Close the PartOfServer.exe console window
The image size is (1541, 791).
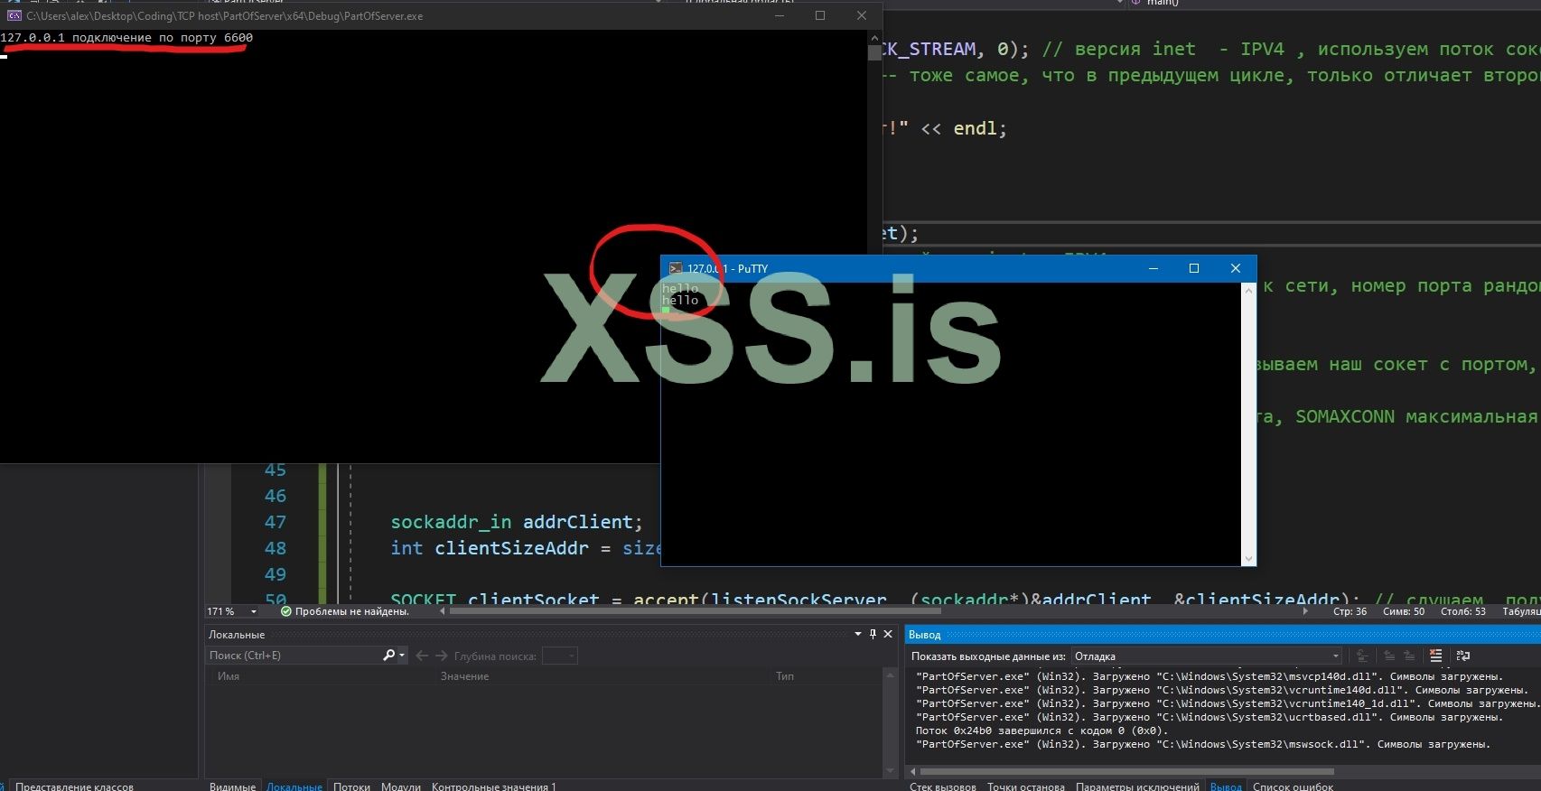tap(862, 15)
